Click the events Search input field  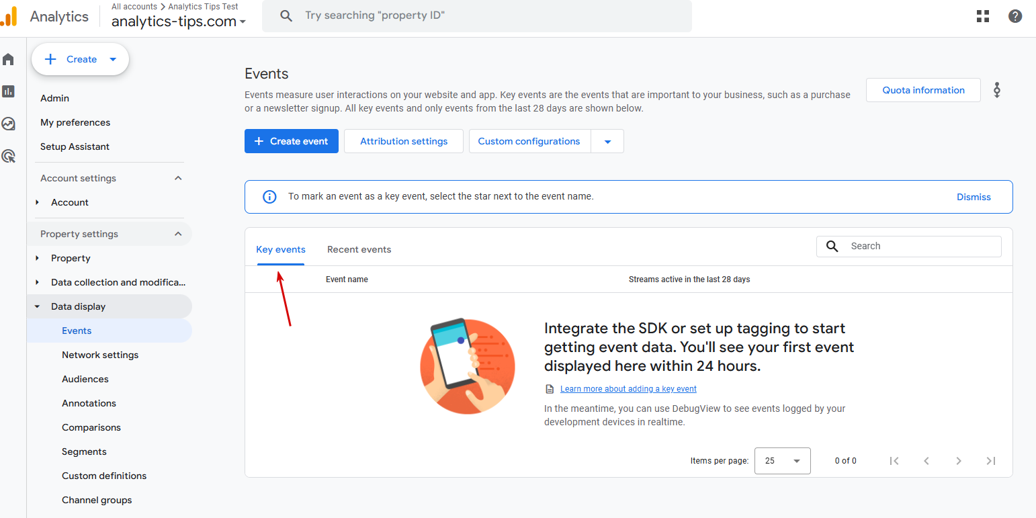(920, 246)
